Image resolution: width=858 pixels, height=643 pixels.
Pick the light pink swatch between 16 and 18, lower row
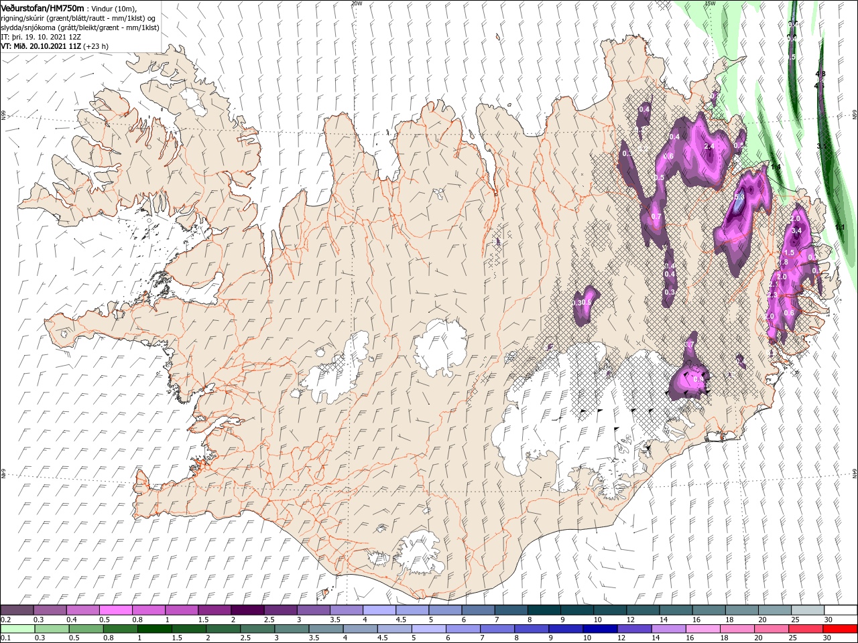pyautogui.click(x=702, y=629)
